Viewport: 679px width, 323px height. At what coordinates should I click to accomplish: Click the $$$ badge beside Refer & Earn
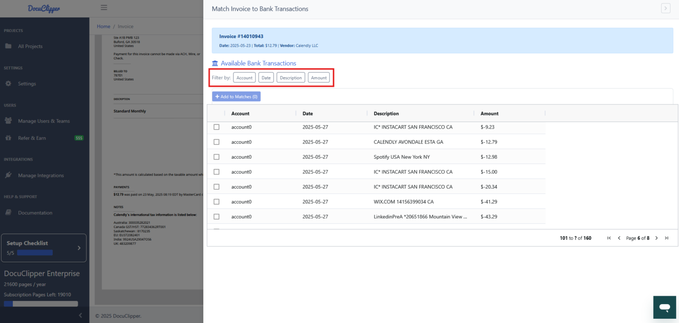click(x=79, y=138)
